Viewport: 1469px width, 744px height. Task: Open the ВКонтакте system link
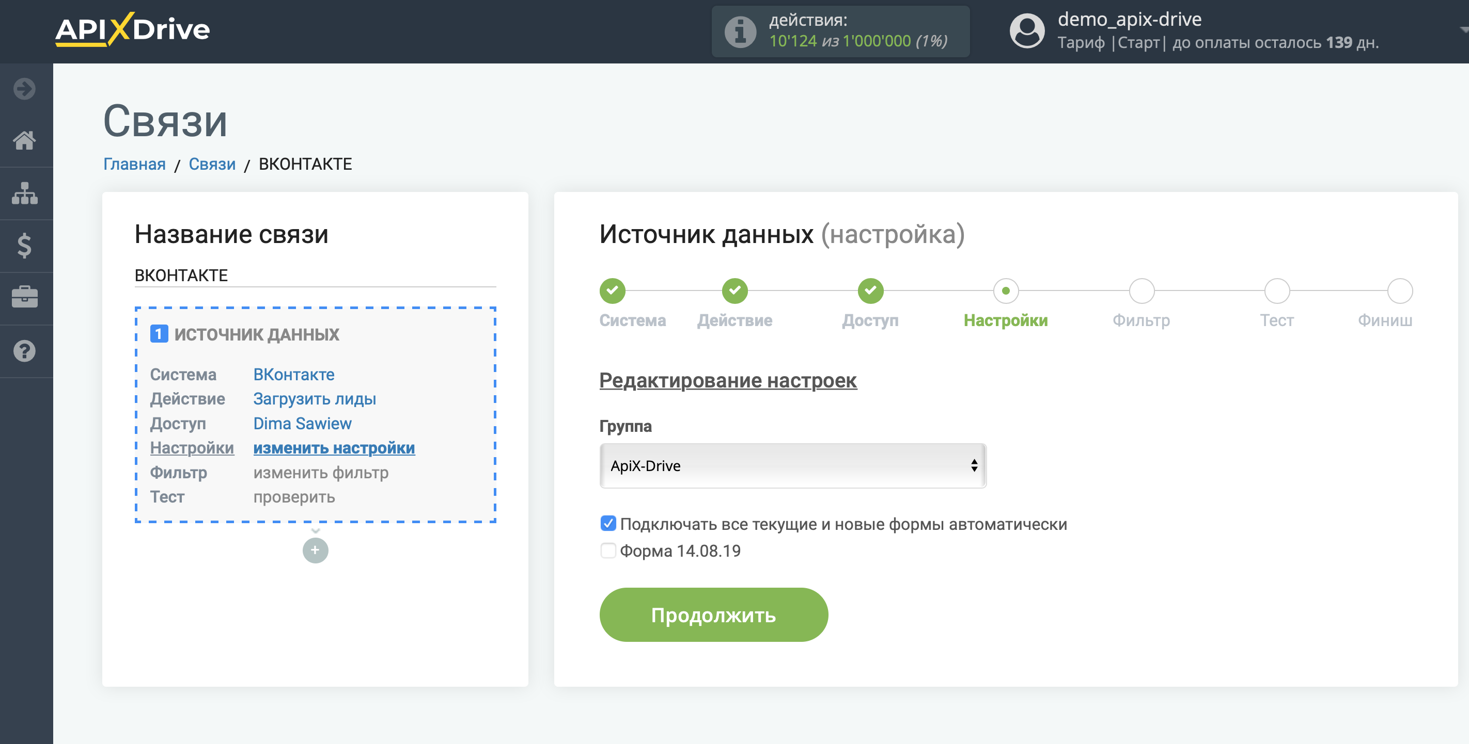pos(294,374)
